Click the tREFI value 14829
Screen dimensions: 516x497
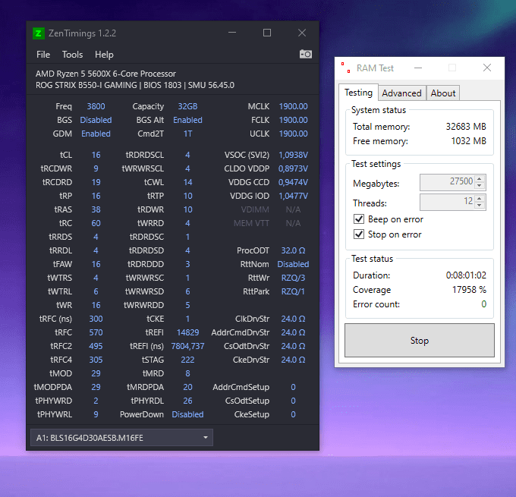187,332
